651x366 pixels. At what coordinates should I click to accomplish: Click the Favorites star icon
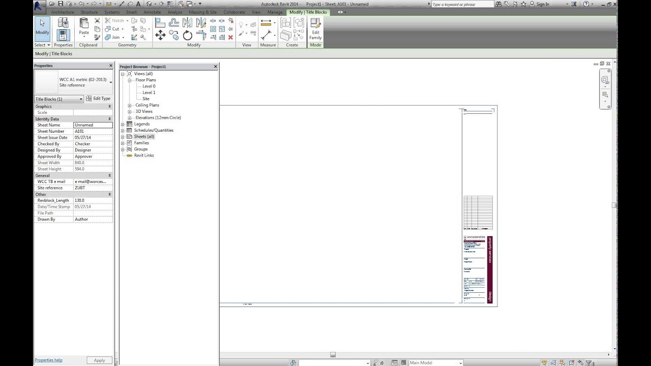524,4
